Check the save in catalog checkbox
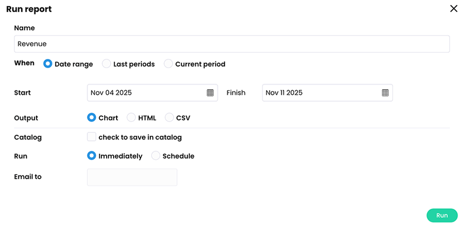The image size is (465, 231). 91,137
